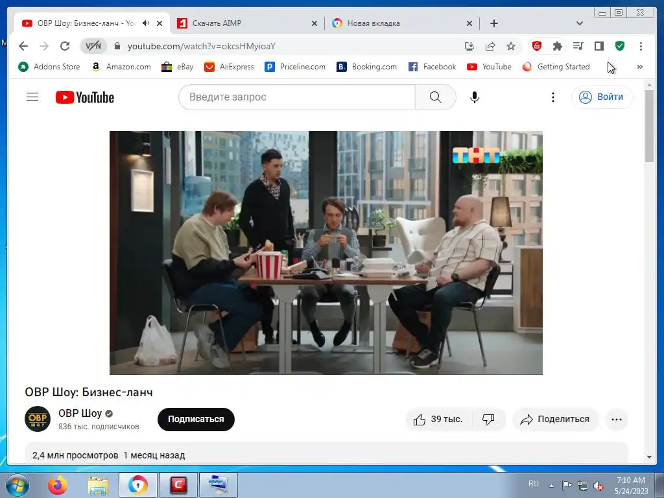664x498 pixels.
Task: Start voice search with microphone icon
Action: [x=475, y=97]
